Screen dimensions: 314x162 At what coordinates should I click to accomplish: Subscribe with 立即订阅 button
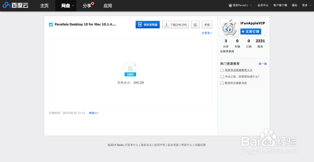pyautogui.click(x=251, y=32)
